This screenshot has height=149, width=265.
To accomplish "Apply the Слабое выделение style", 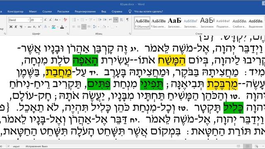I will click(239, 23).
